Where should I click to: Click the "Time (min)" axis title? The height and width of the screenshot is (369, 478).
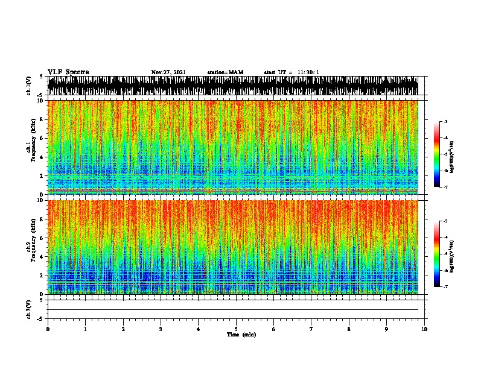pos(241,335)
